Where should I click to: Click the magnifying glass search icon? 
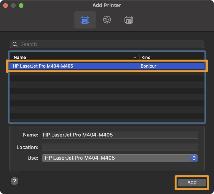[x=15, y=44]
